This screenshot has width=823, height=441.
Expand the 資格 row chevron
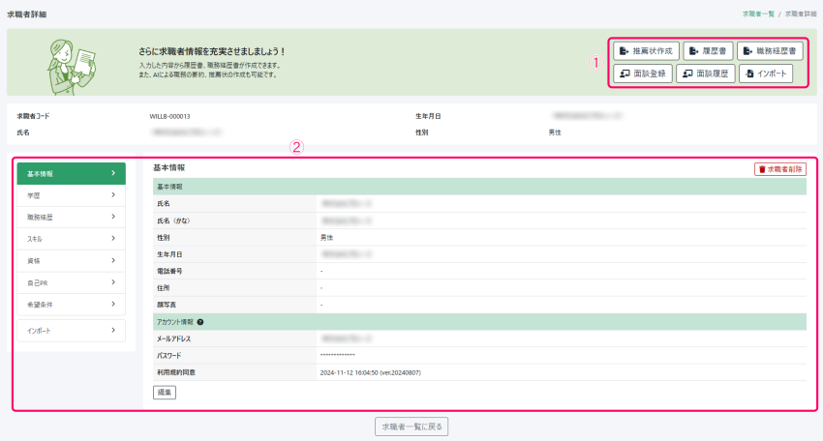pyautogui.click(x=113, y=260)
